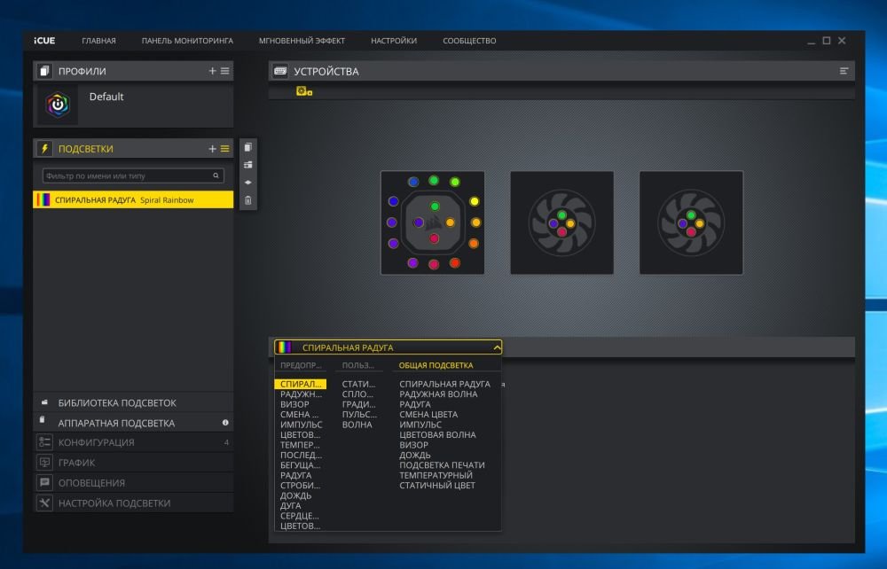The image size is (887, 569).
Task: Open УСТРОЙСТВА panel options menu icon
Action: (x=844, y=71)
